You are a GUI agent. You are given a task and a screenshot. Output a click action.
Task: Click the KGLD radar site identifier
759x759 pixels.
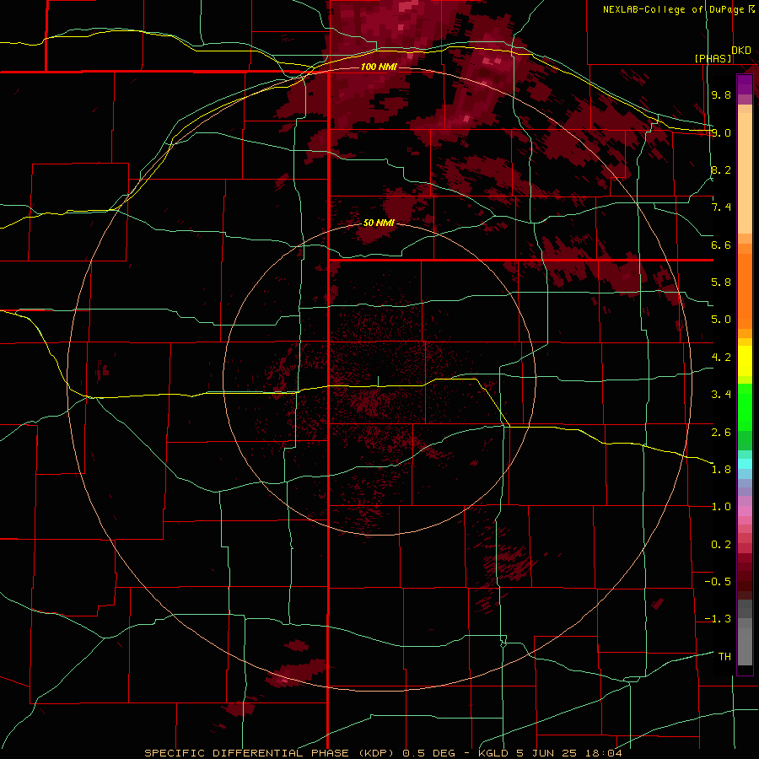pos(493,753)
